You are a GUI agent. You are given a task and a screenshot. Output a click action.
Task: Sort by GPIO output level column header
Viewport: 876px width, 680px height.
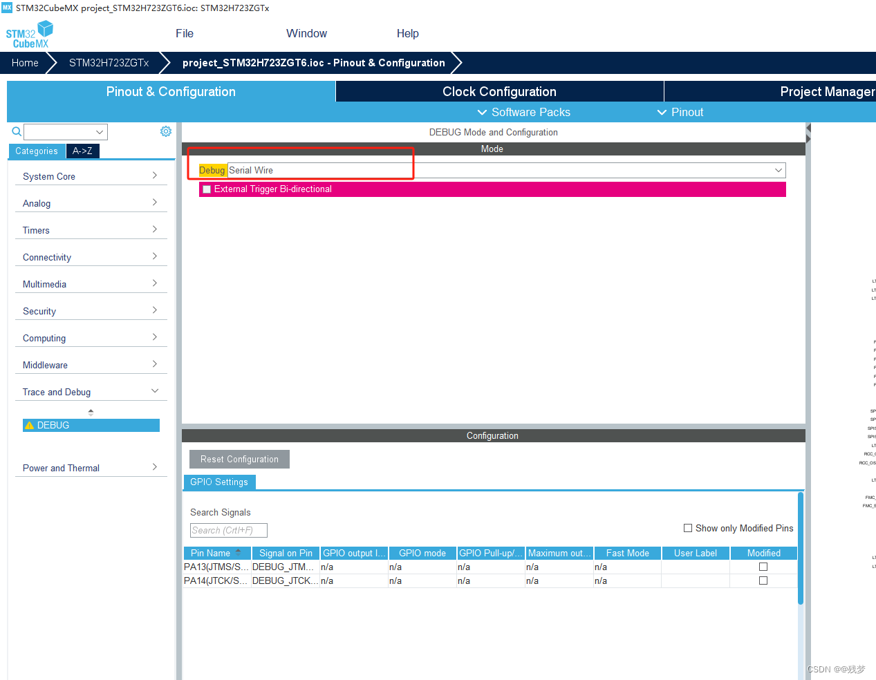(x=354, y=553)
